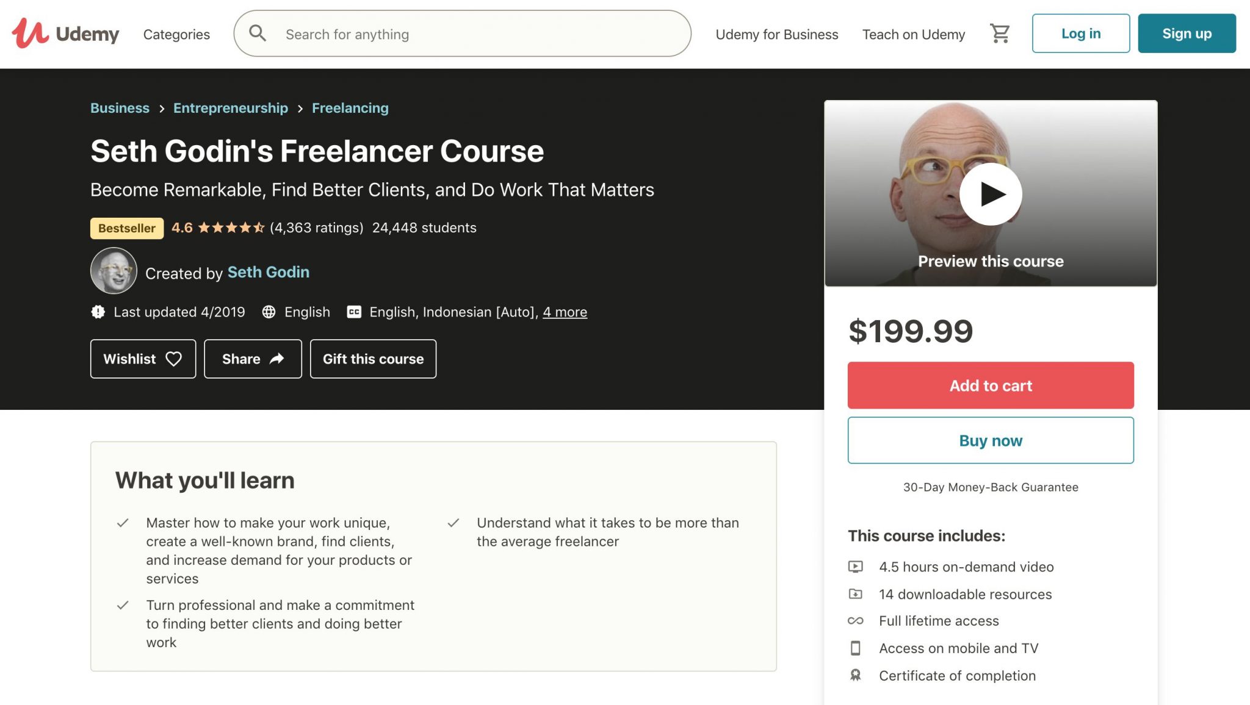The width and height of the screenshot is (1250, 705).
Task: Navigate to the Freelancing category
Action: coord(350,108)
